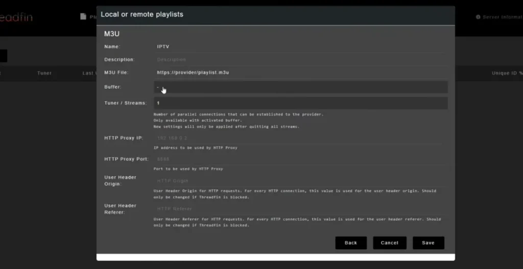Click 'IP address to be used by HTTP Proxy' hint
The image size is (523, 269).
[x=195, y=148]
